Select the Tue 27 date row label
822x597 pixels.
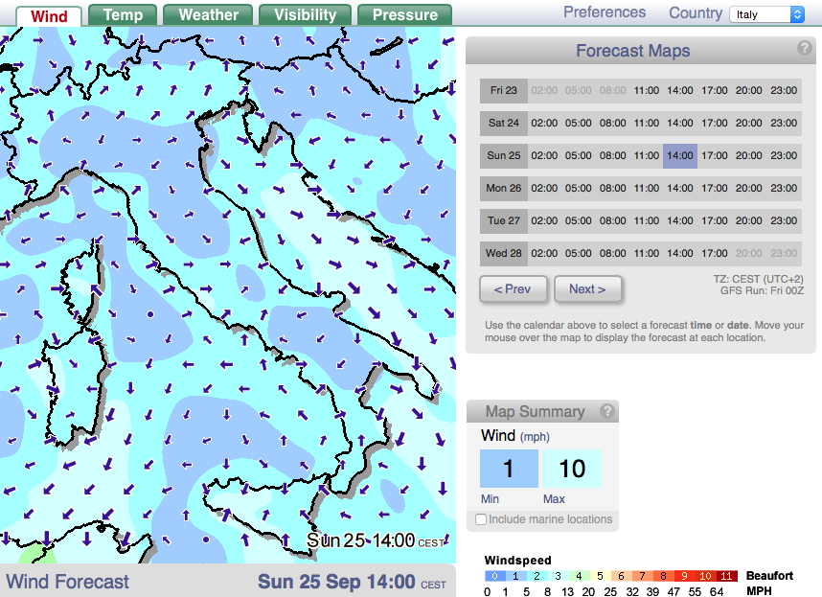point(503,220)
